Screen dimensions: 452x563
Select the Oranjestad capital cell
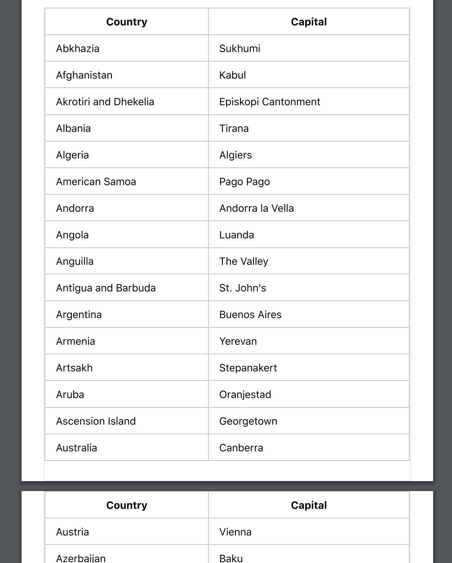245,394
